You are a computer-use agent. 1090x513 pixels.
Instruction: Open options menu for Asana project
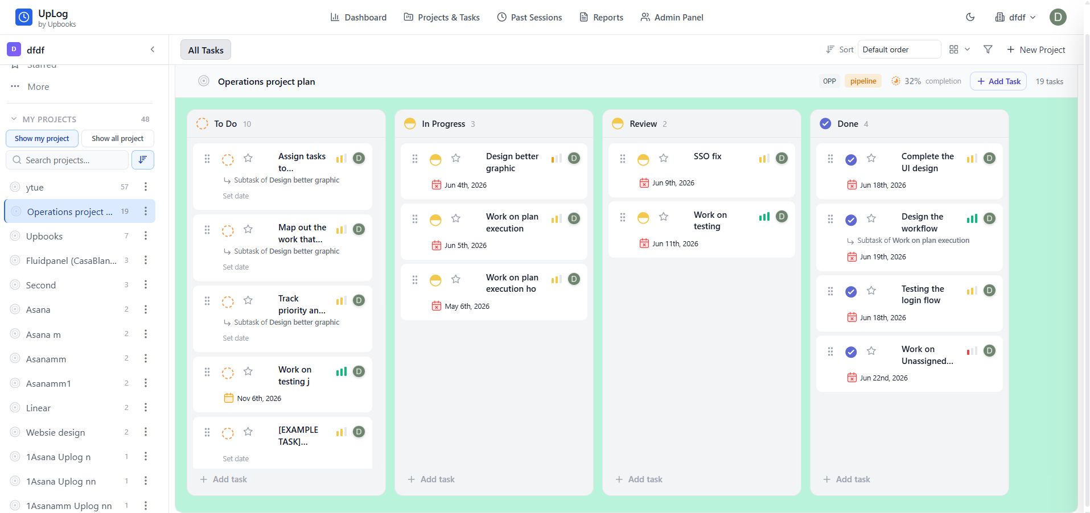146,309
